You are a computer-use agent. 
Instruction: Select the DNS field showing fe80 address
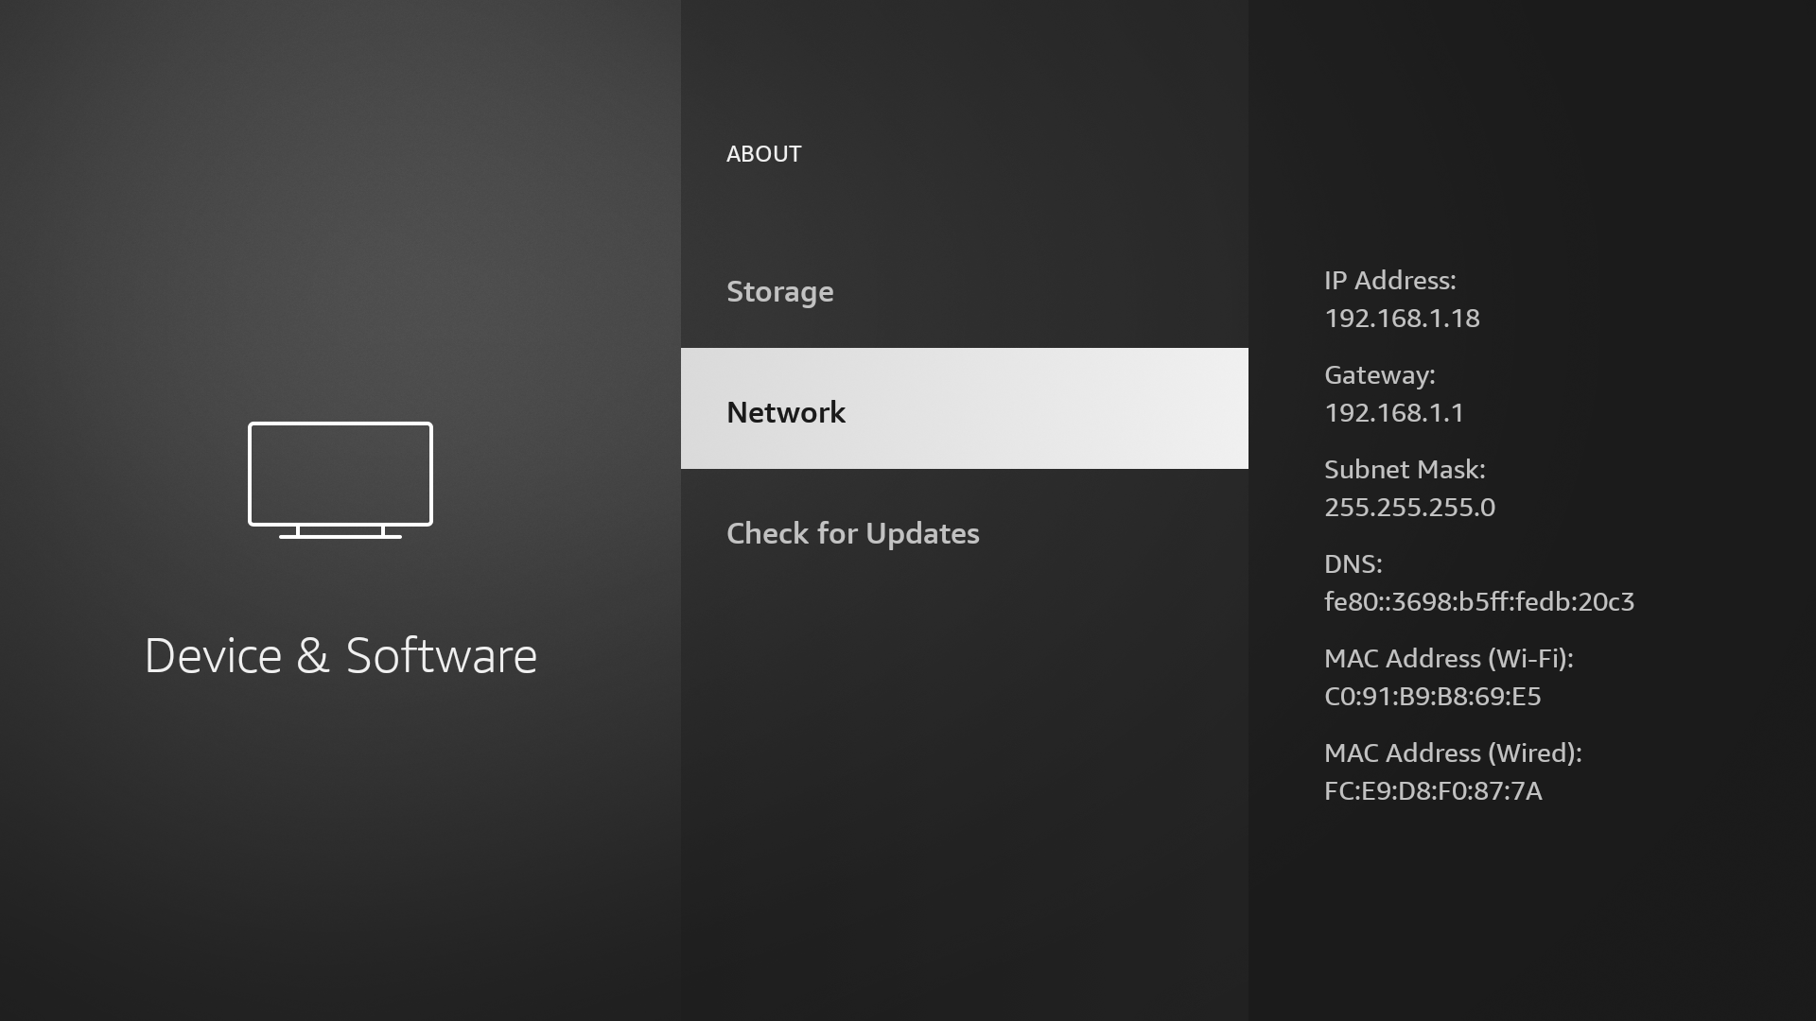[1479, 601]
